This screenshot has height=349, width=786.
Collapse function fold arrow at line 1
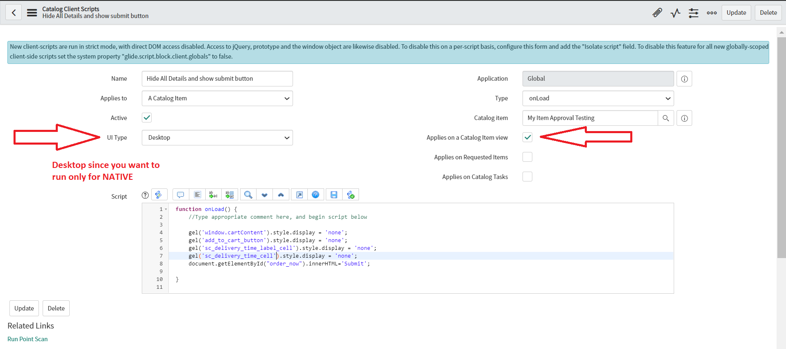tap(166, 209)
